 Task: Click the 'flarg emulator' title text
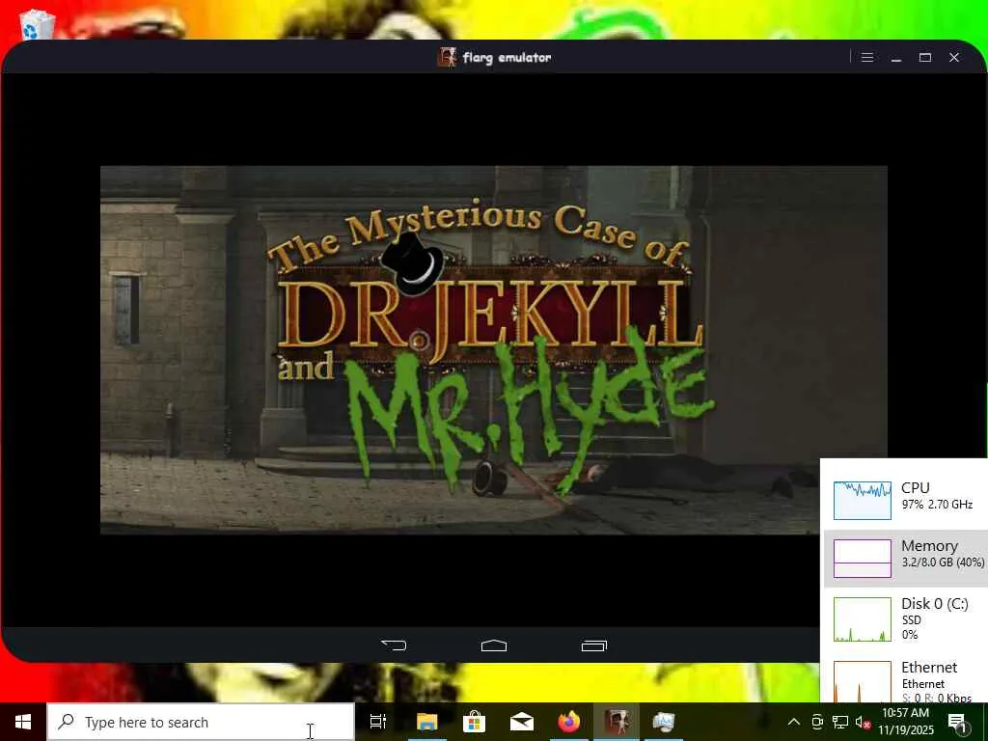tap(507, 57)
